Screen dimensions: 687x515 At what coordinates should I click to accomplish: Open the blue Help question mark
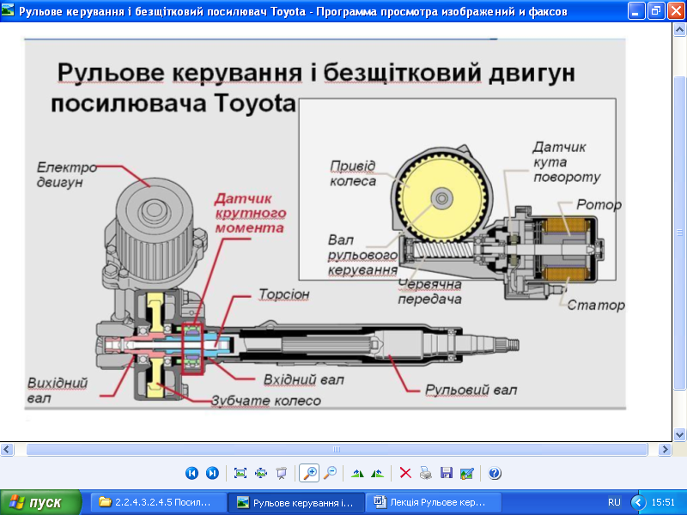point(495,473)
